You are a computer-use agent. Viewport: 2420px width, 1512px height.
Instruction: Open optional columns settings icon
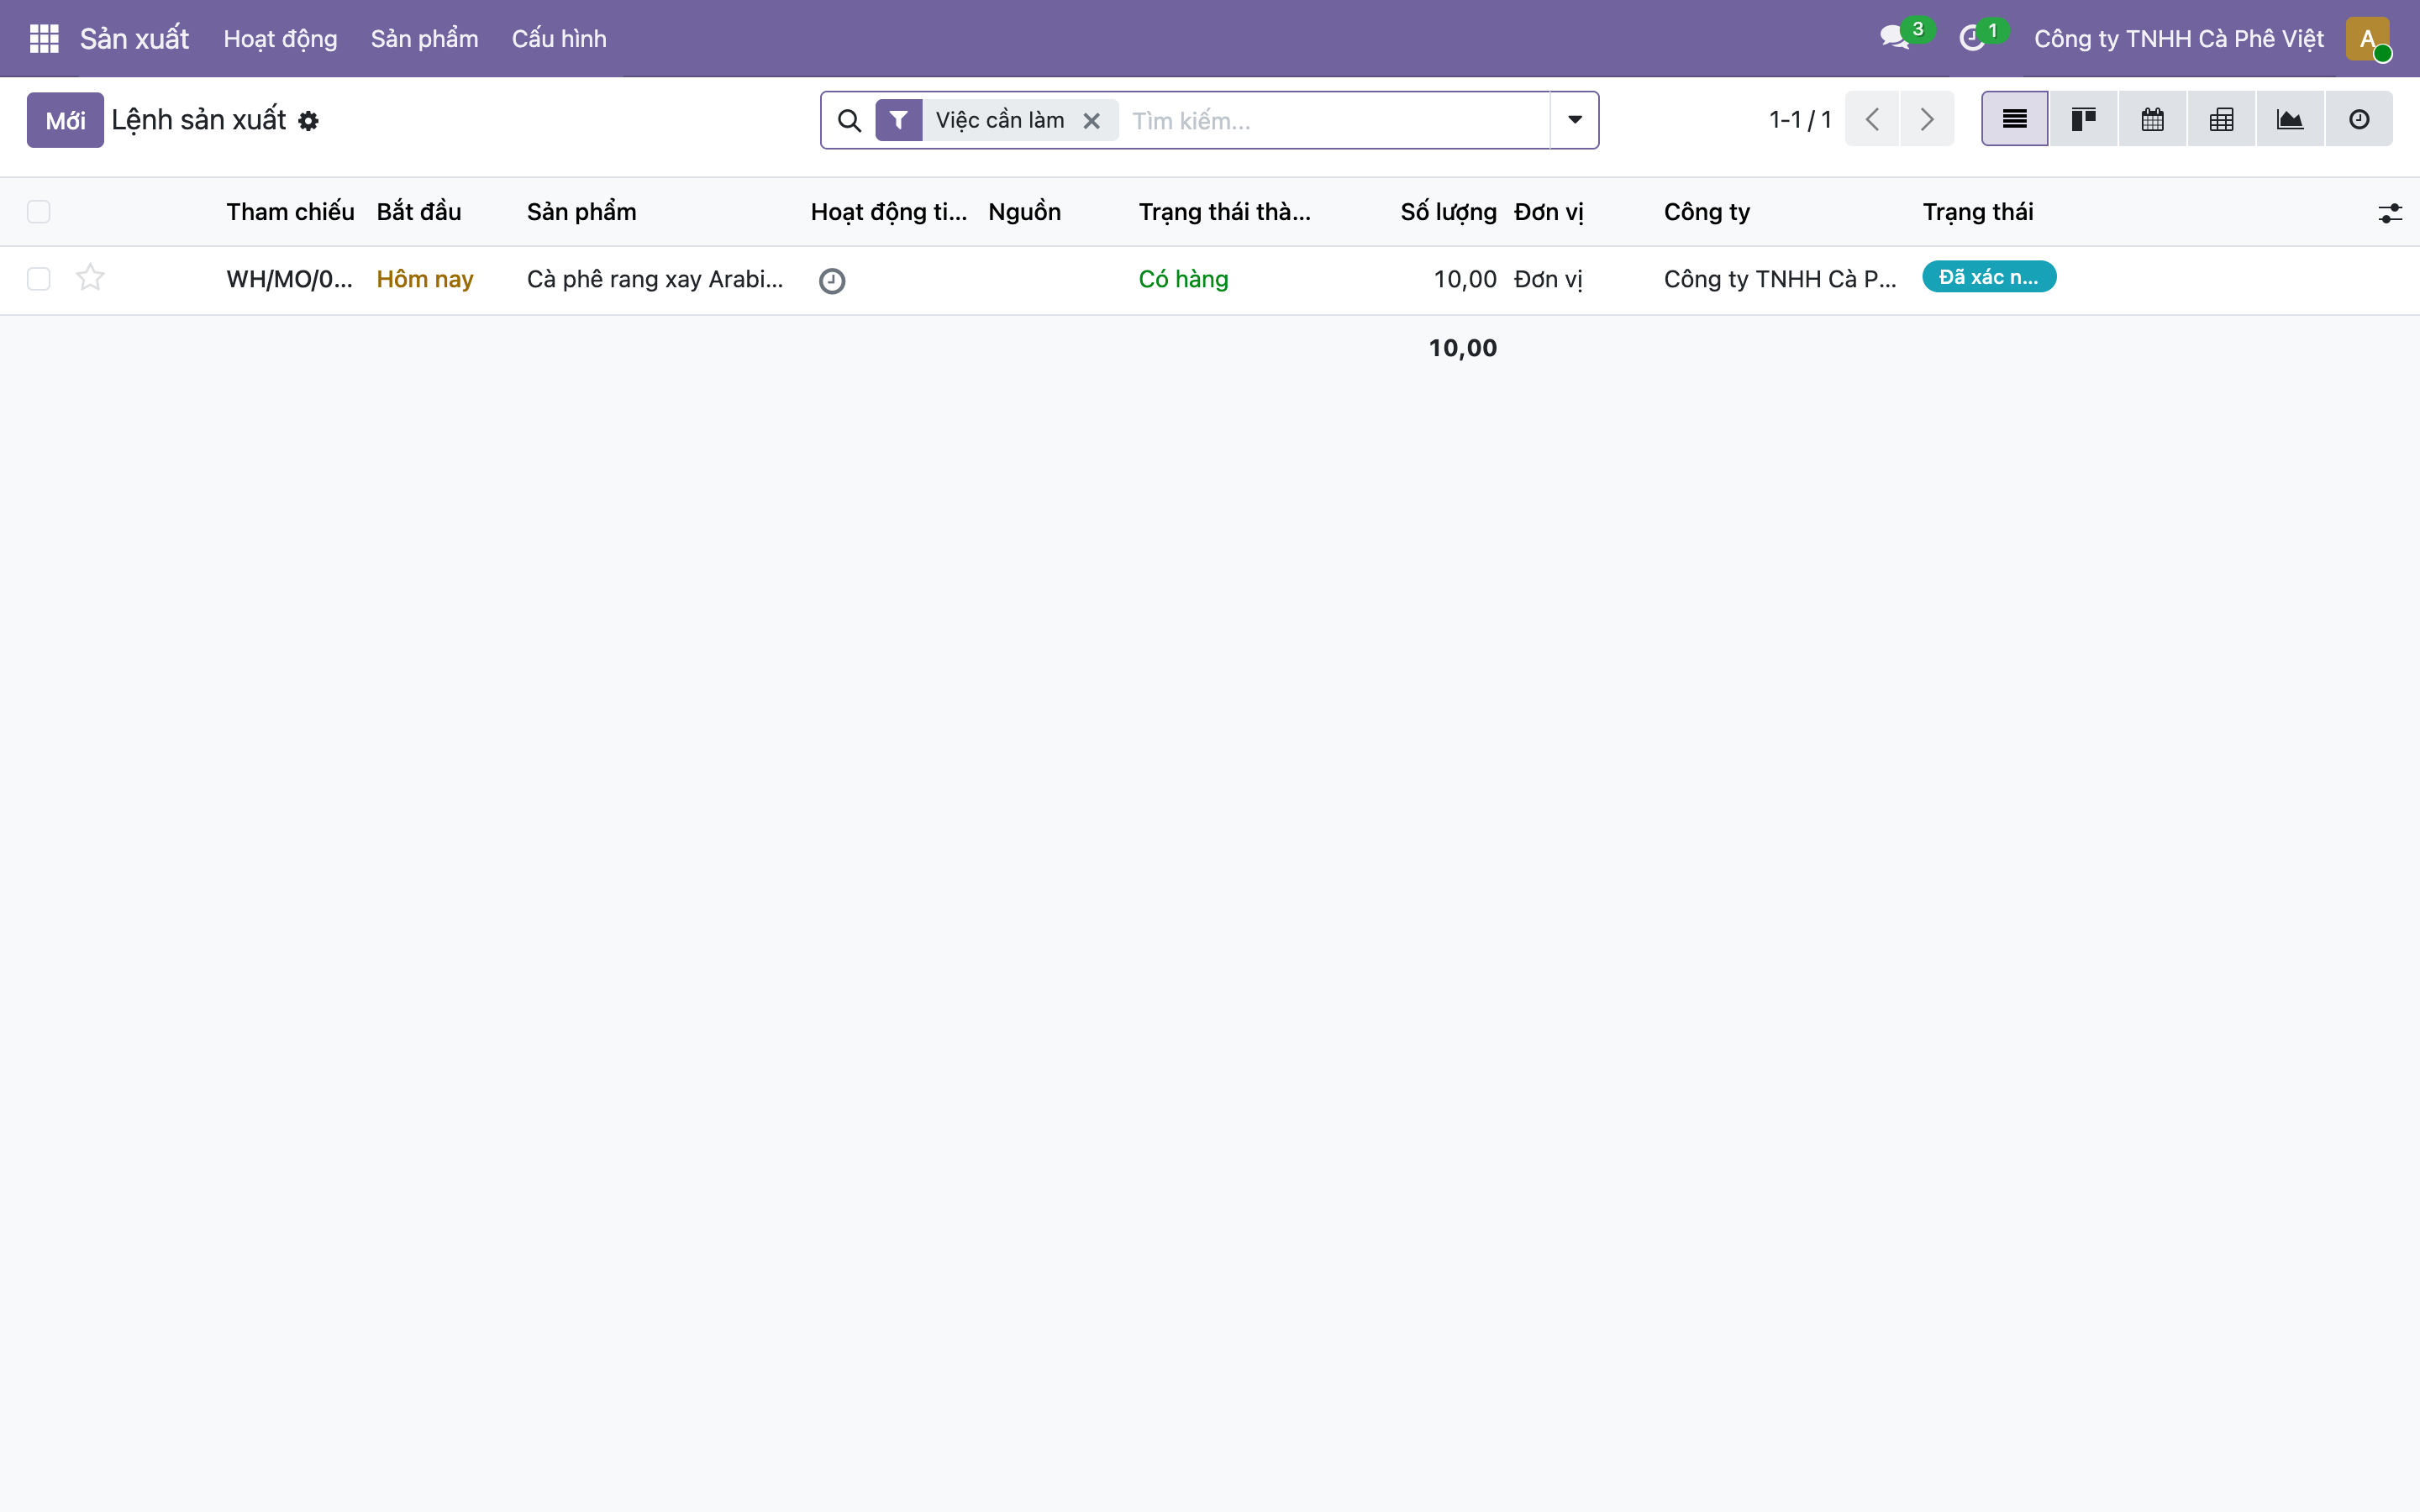2390,213
